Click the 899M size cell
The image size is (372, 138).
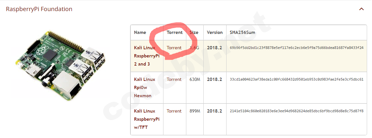pyautogui.click(x=195, y=111)
